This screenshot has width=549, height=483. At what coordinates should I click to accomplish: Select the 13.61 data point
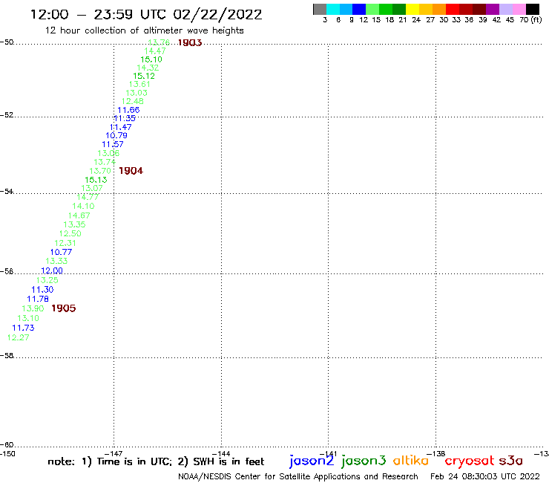click(x=139, y=84)
